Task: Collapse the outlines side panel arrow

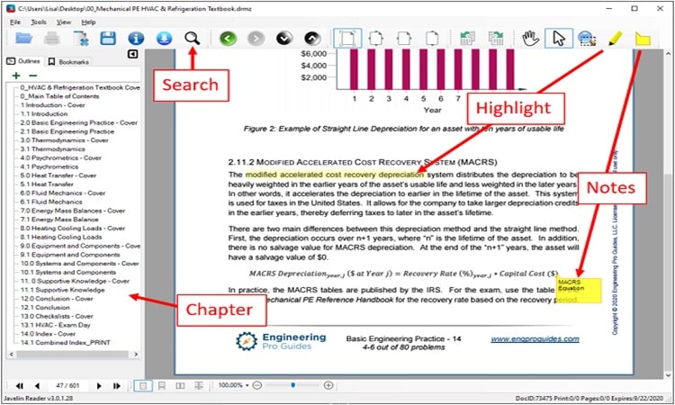Action: (133, 55)
